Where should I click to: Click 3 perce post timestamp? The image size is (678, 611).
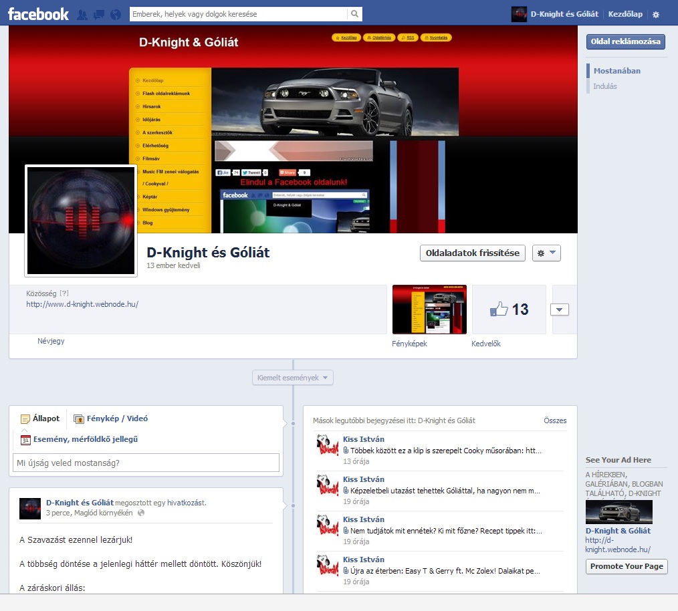coord(58,513)
